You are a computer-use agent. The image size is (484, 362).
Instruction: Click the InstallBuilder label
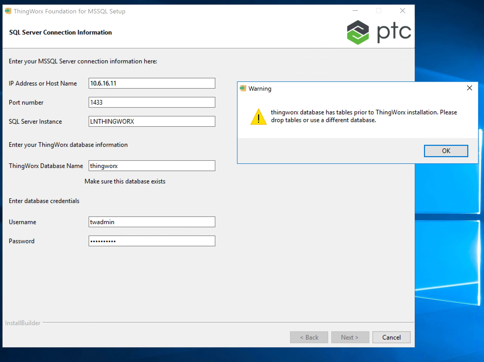23,323
